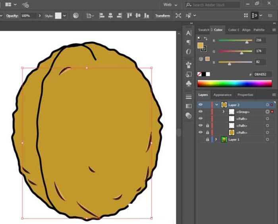
Task: Switch to the Appearance tab
Action: point(222,95)
